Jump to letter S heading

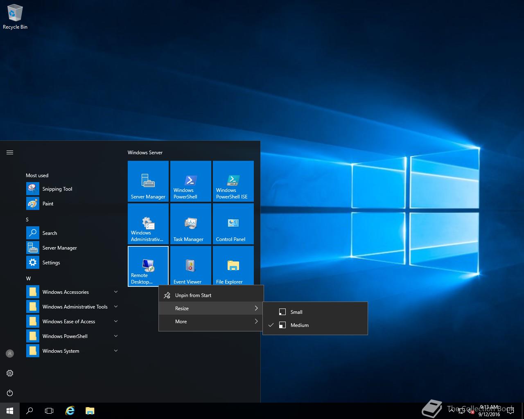click(x=27, y=220)
